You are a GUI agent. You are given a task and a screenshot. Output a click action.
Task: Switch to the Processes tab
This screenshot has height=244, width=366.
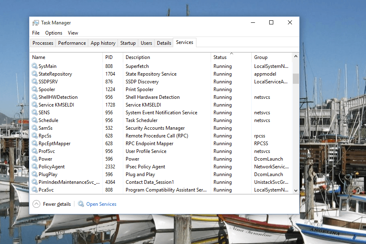43,43
